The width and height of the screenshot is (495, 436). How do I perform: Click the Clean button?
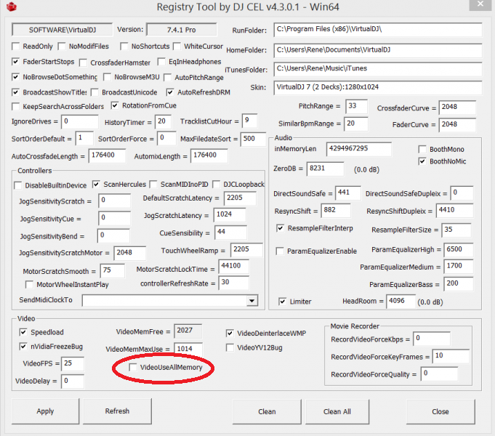pyautogui.click(x=267, y=412)
